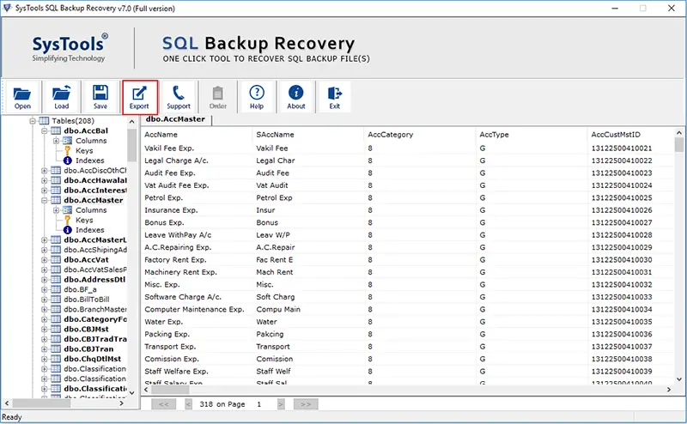Select the 'Petrol Exp.' cell
Viewport: 687px width, 424px height.
[197, 198]
